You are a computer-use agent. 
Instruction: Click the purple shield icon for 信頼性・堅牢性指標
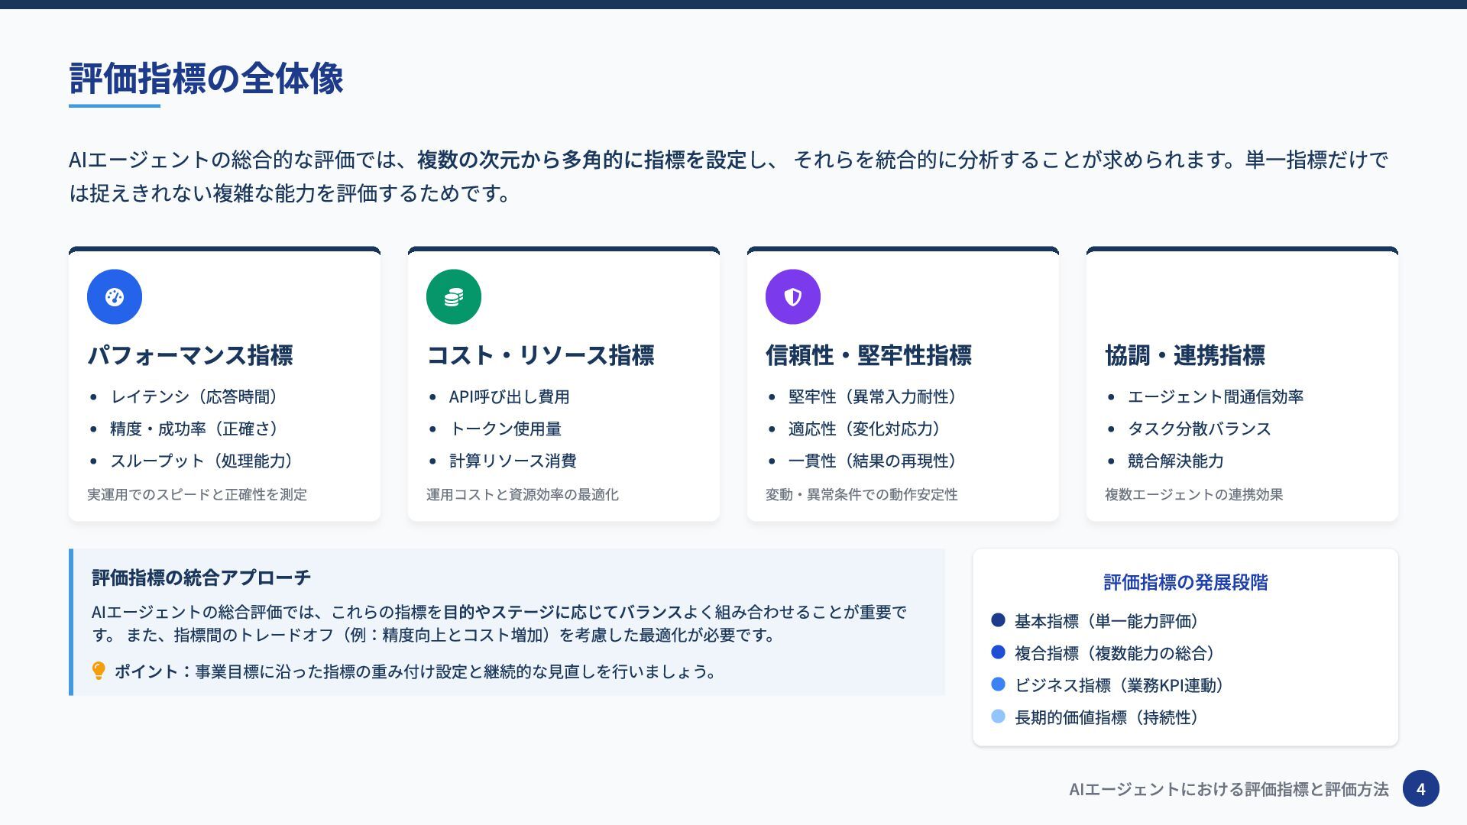tap(793, 296)
